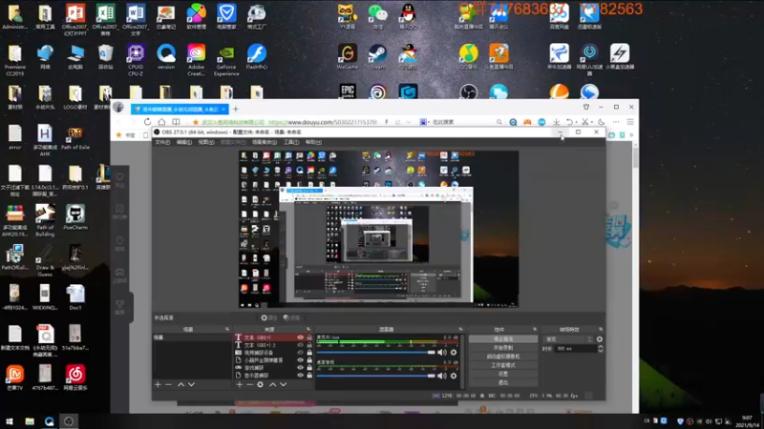Move scene up in Scenes panel
Image resolution: width=764 pixels, height=429 pixels.
(180, 385)
